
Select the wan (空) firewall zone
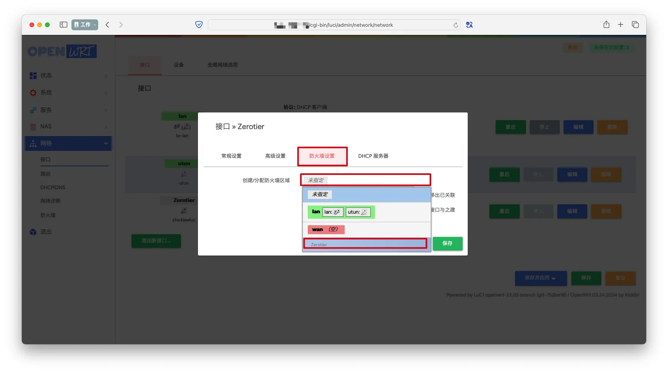(326, 230)
